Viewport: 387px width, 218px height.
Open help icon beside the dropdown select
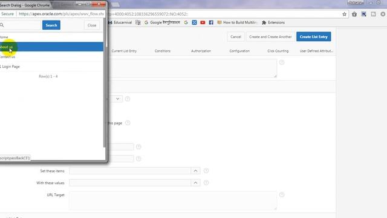coord(128,99)
